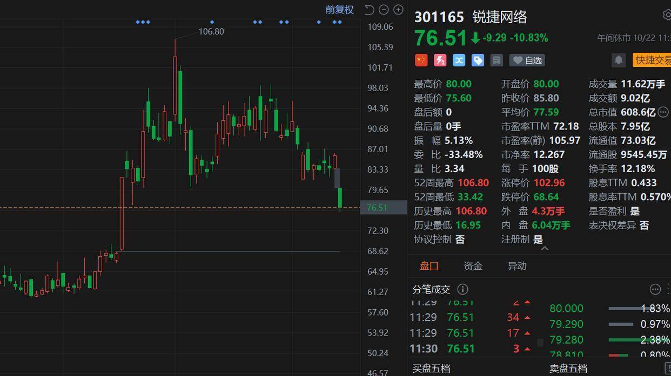Open the 前复权 adjustment dropdown

click(x=339, y=10)
